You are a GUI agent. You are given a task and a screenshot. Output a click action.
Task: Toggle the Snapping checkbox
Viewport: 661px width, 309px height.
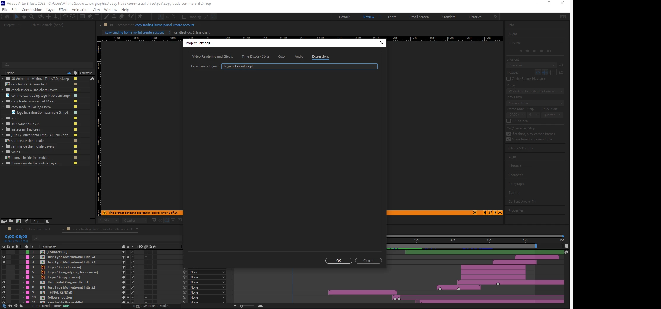[x=184, y=17]
